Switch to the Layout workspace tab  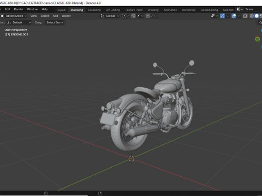tap(61, 10)
